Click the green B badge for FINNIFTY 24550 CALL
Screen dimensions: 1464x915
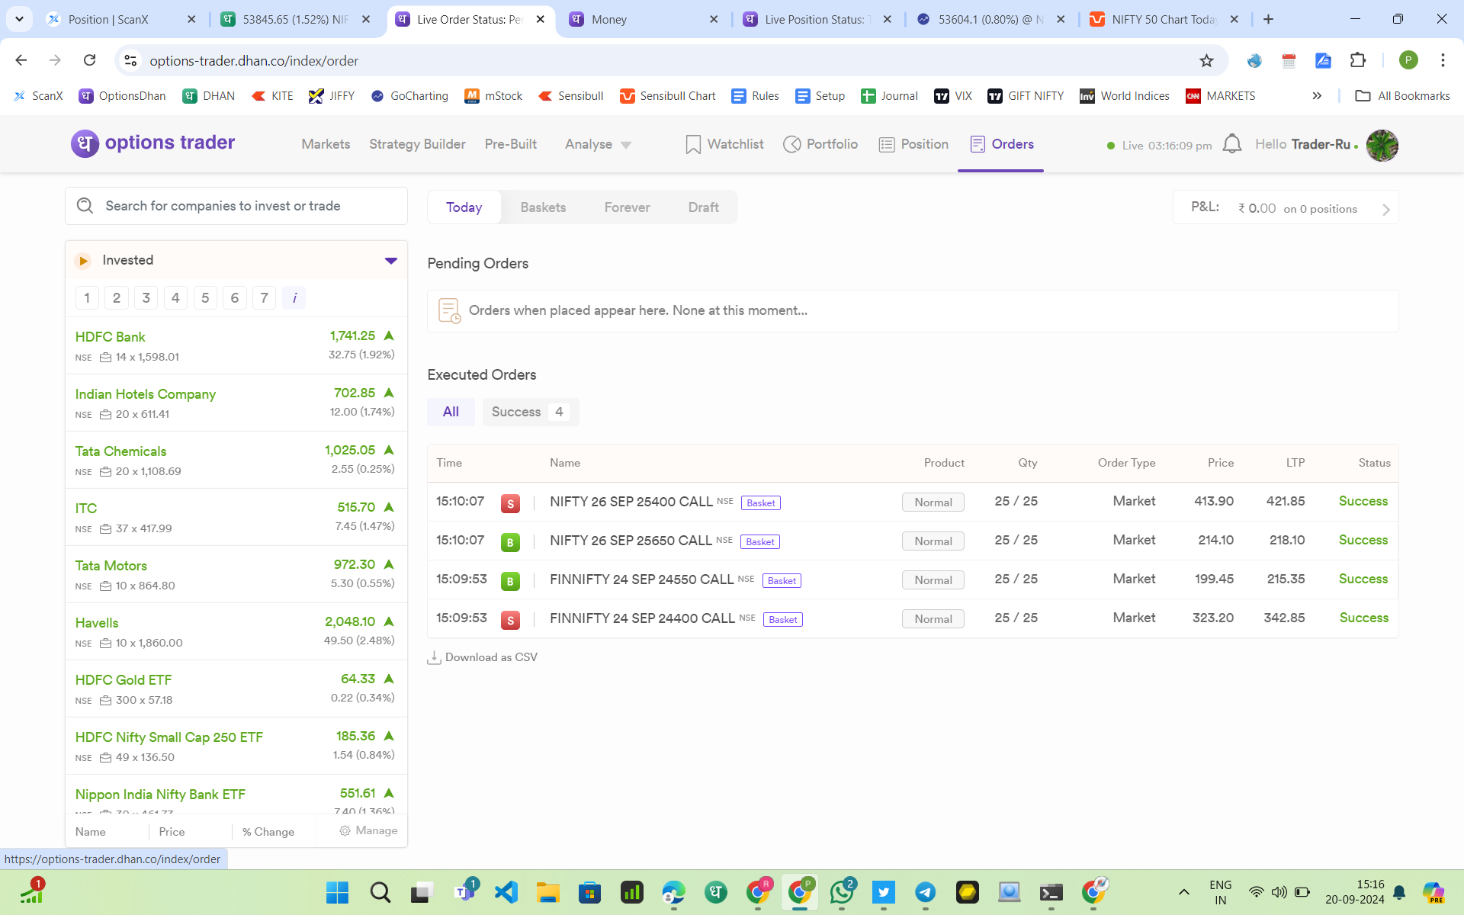pyautogui.click(x=510, y=581)
